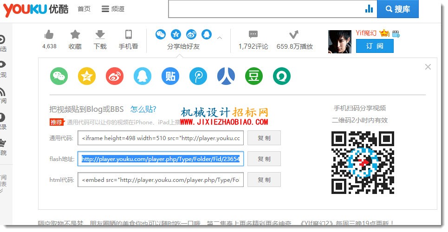Click the 收藏 star icon
Screen dimensions: 448x232
tap(75, 34)
